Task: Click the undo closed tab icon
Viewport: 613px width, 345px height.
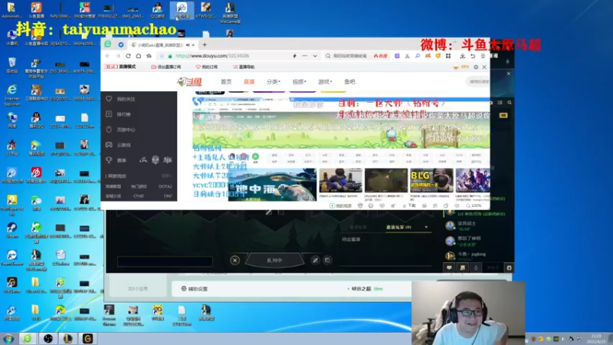Action: pos(473,56)
